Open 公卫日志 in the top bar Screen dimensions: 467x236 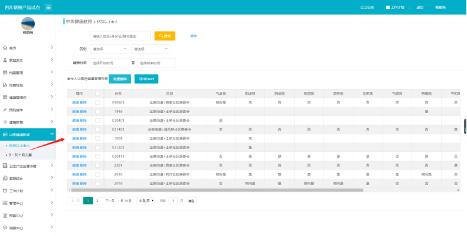coord(367,7)
